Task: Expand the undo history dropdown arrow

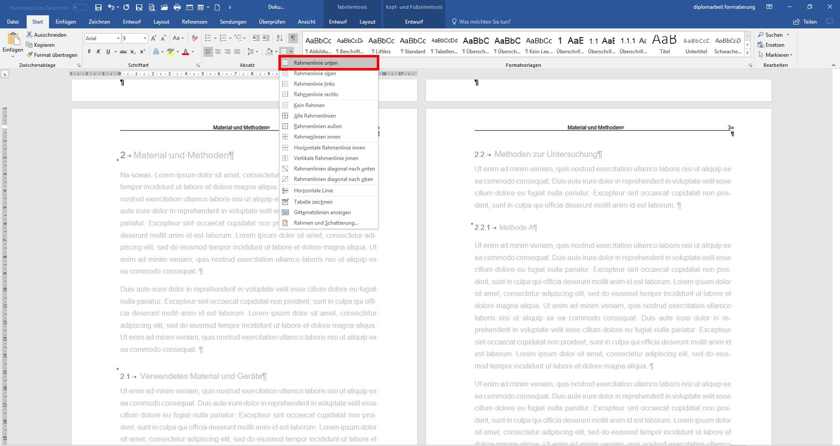Action: [x=117, y=7]
